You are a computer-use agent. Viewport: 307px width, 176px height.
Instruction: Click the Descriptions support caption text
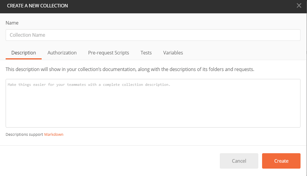coord(24,134)
